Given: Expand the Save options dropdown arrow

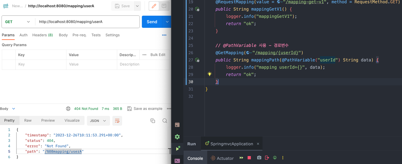Looking at the screenshot, I should pyautogui.click(x=137, y=6).
